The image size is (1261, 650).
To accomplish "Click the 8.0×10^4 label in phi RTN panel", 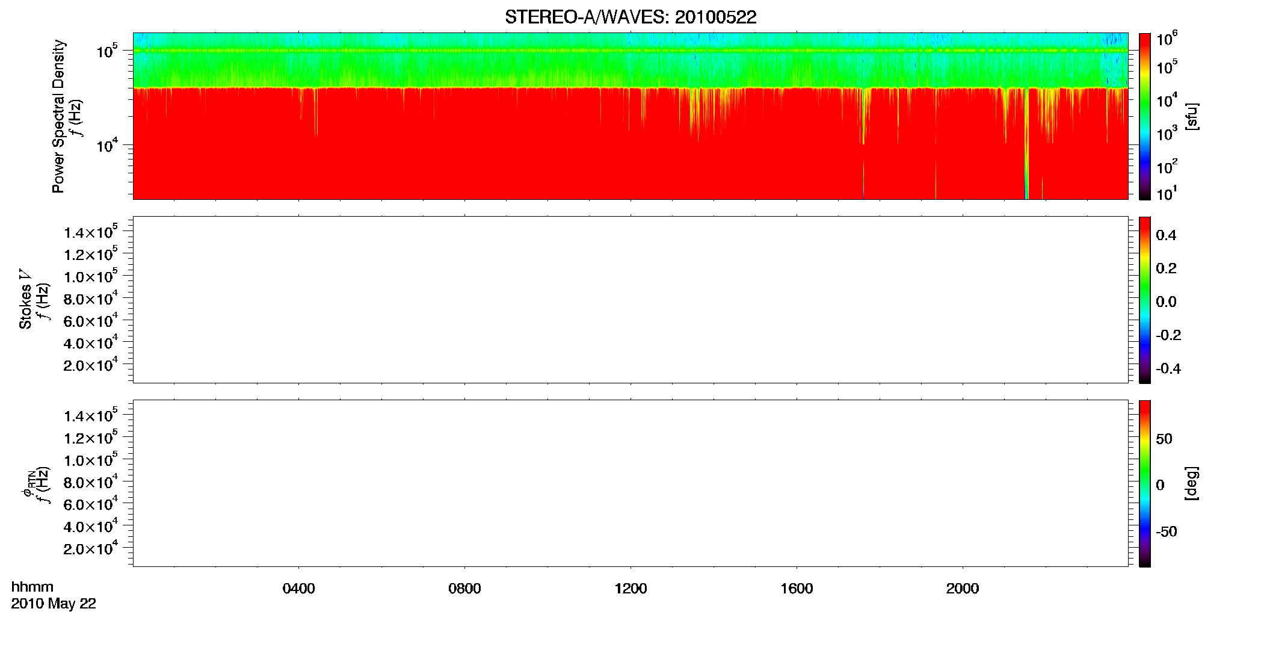I will click(x=91, y=482).
